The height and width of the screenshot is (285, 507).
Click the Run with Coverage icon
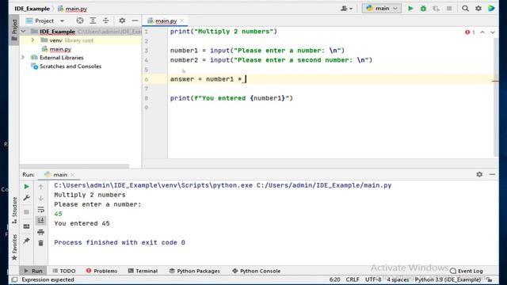tap(436, 9)
